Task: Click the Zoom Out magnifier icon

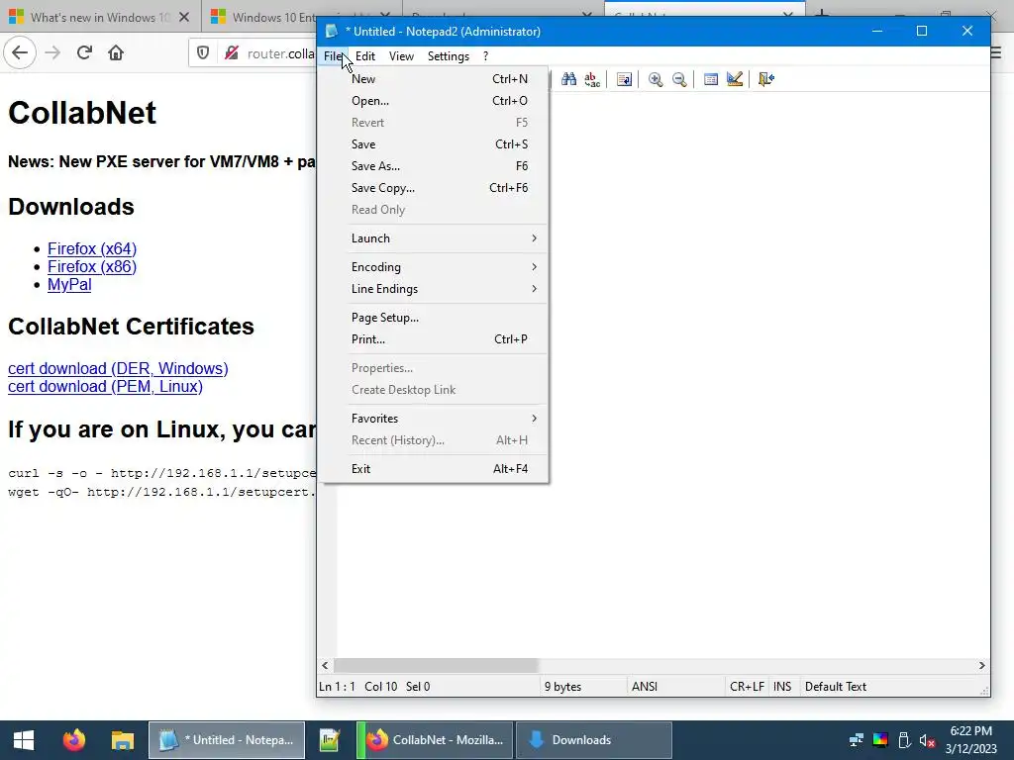Action: [679, 79]
